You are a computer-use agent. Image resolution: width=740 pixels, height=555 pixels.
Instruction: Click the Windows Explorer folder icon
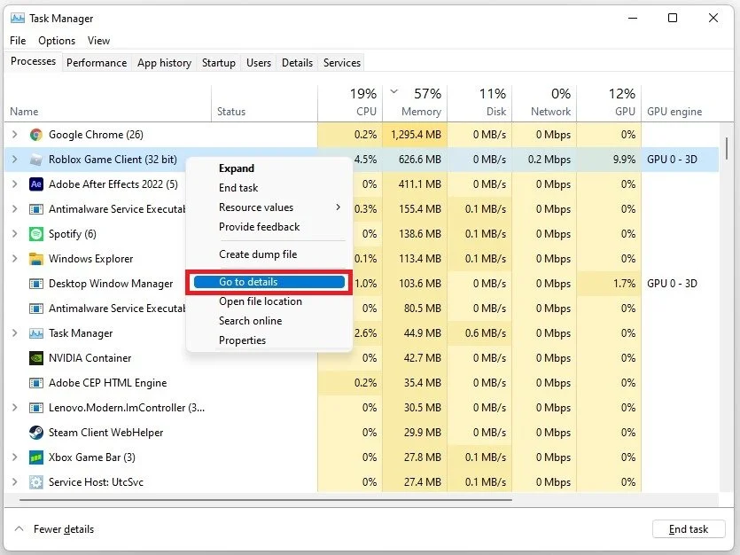(35, 259)
